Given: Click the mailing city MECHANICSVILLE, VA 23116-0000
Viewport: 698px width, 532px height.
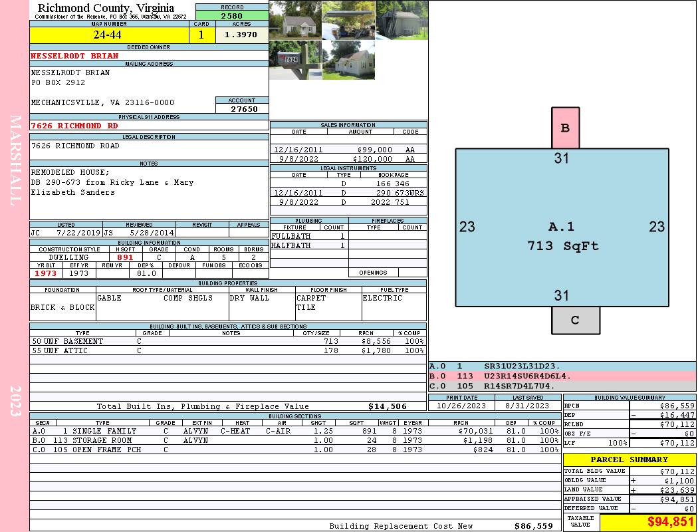Looking at the screenshot, I should coord(102,103).
